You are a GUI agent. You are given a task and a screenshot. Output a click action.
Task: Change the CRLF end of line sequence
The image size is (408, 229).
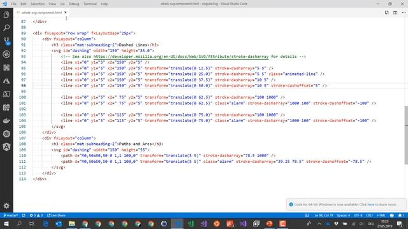point(370,216)
